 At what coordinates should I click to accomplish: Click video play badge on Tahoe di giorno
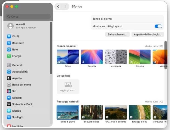click(x=59, y=117)
